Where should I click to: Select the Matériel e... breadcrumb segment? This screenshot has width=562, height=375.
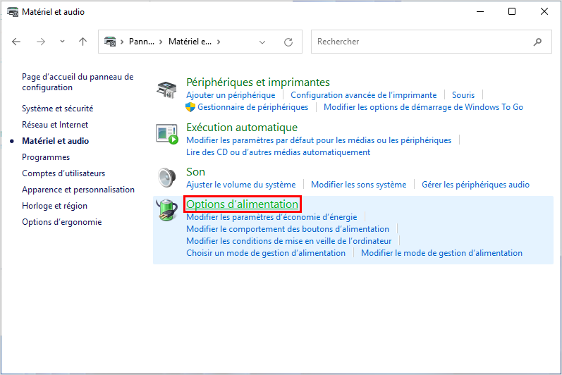coord(190,42)
